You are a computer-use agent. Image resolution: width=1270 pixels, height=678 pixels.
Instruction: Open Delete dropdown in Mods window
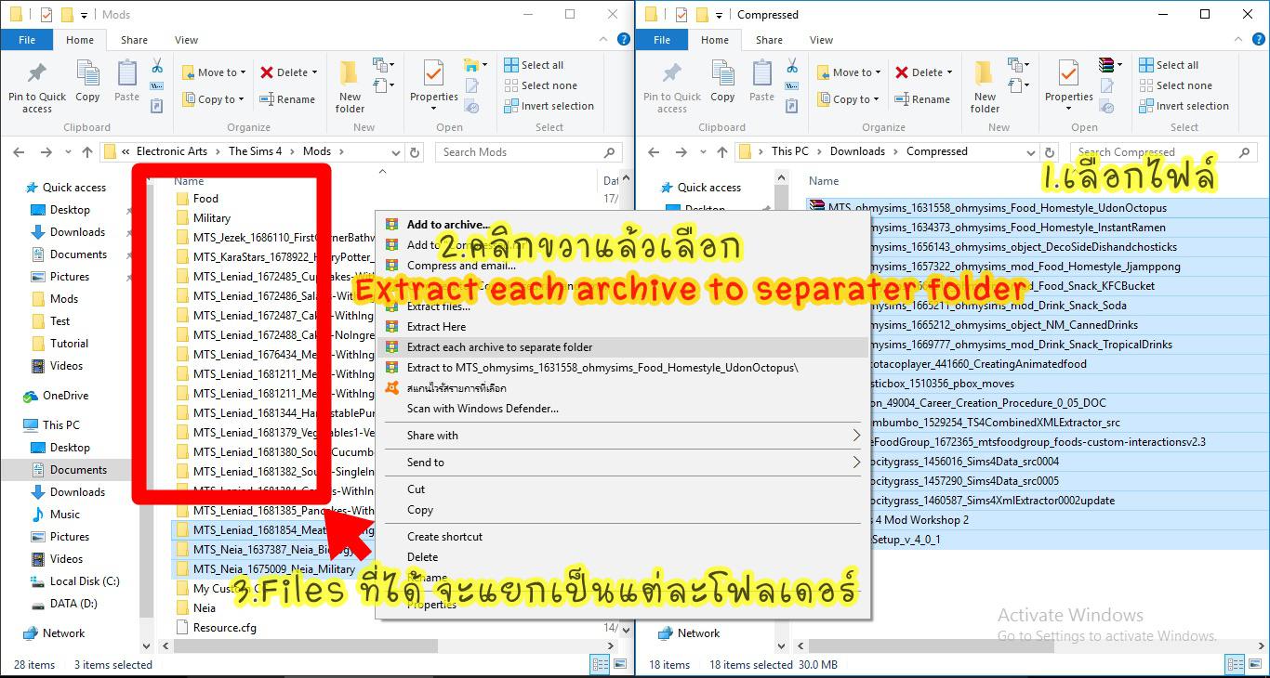tap(288, 72)
